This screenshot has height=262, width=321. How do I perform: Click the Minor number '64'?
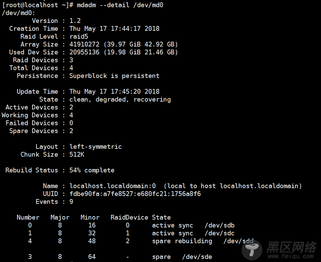(92, 257)
